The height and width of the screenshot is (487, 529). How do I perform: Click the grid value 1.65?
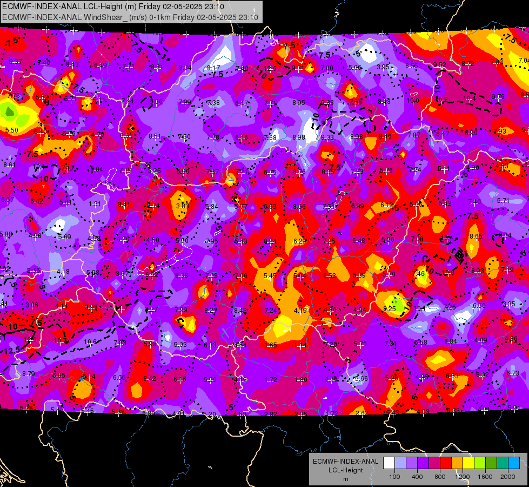click(271, 345)
